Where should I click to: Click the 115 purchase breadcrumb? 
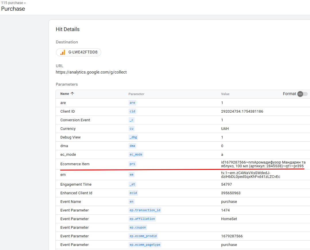(12, 3)
